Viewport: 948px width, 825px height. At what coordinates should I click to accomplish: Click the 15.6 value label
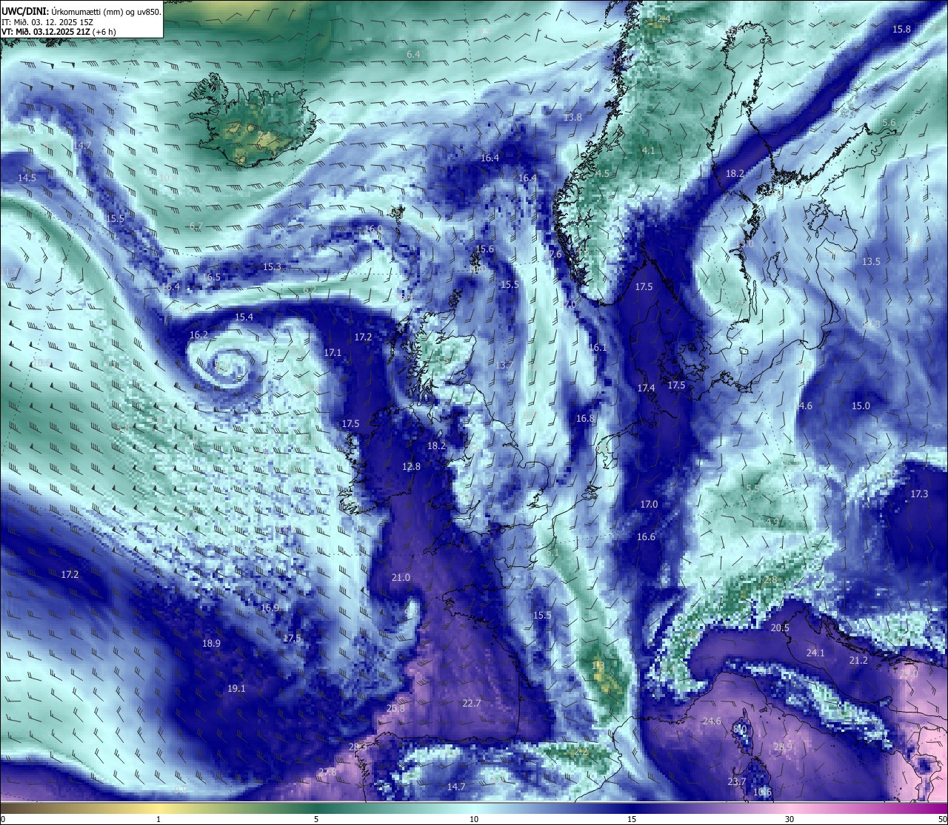tap(484, 249)
